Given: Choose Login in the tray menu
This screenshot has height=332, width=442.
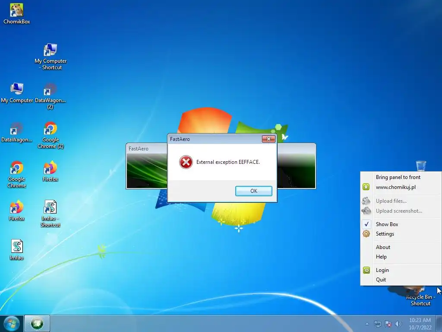Looking at the screenshot, I should (401, 270).
